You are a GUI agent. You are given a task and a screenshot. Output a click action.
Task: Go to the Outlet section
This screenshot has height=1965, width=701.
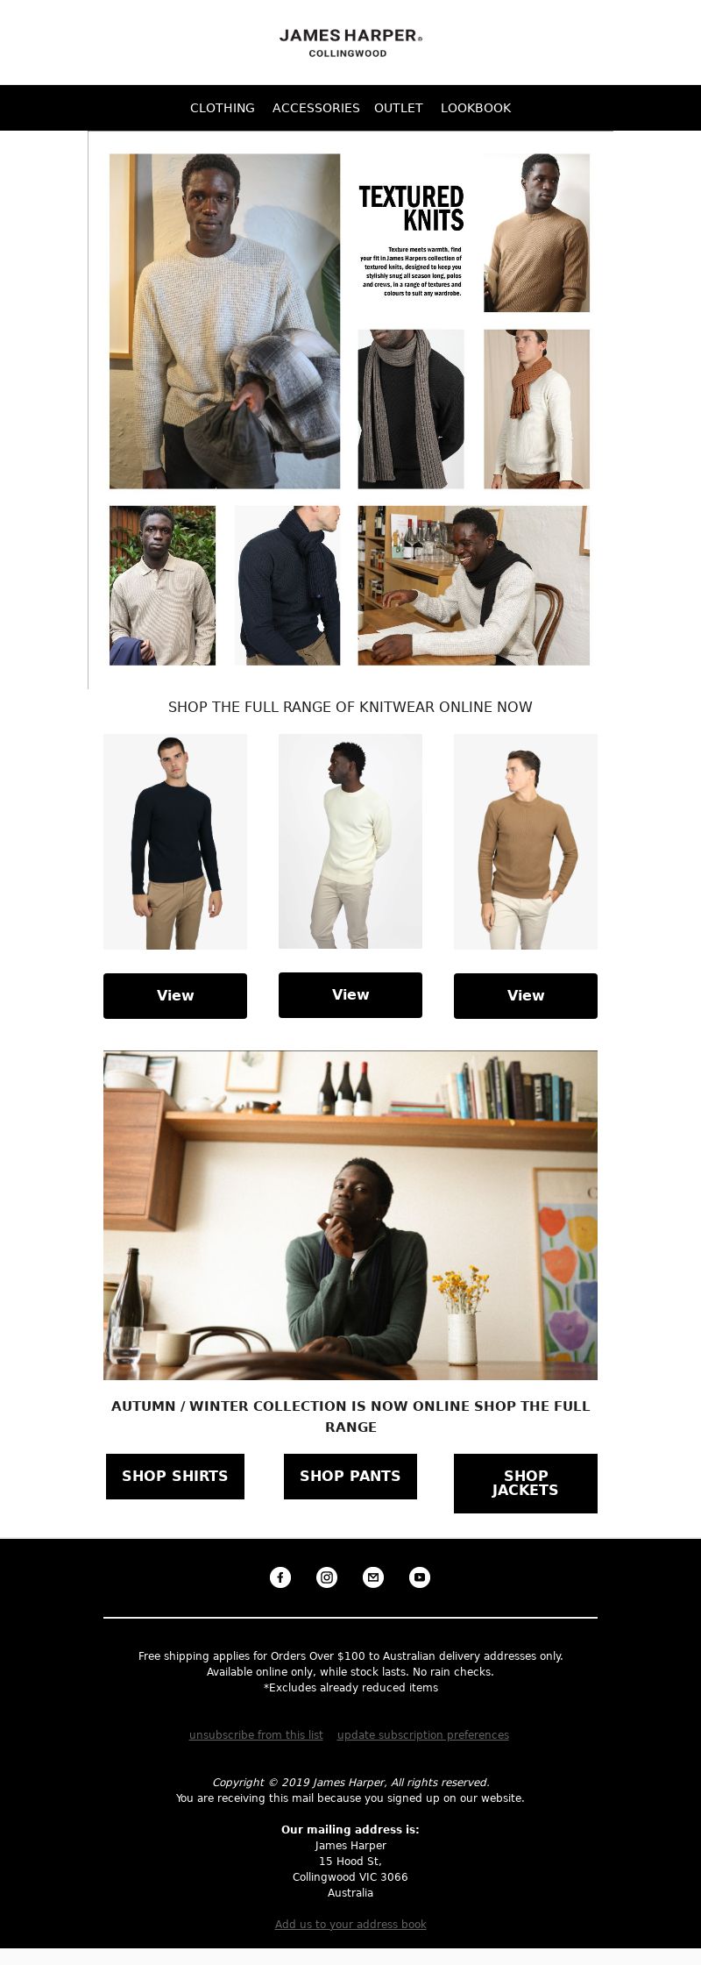(399, 108)
